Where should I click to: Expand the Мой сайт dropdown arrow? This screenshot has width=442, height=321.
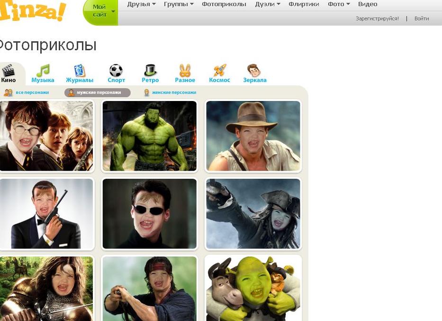(113, 11)
